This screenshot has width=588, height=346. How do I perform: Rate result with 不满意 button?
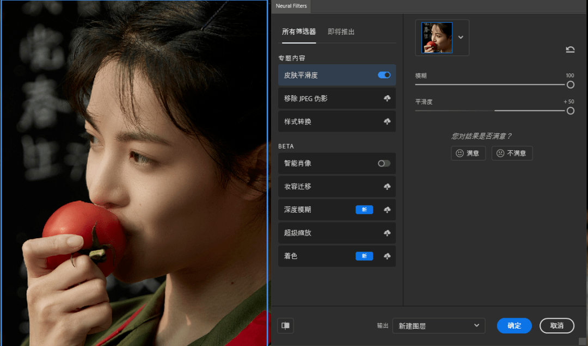[512, 153]
